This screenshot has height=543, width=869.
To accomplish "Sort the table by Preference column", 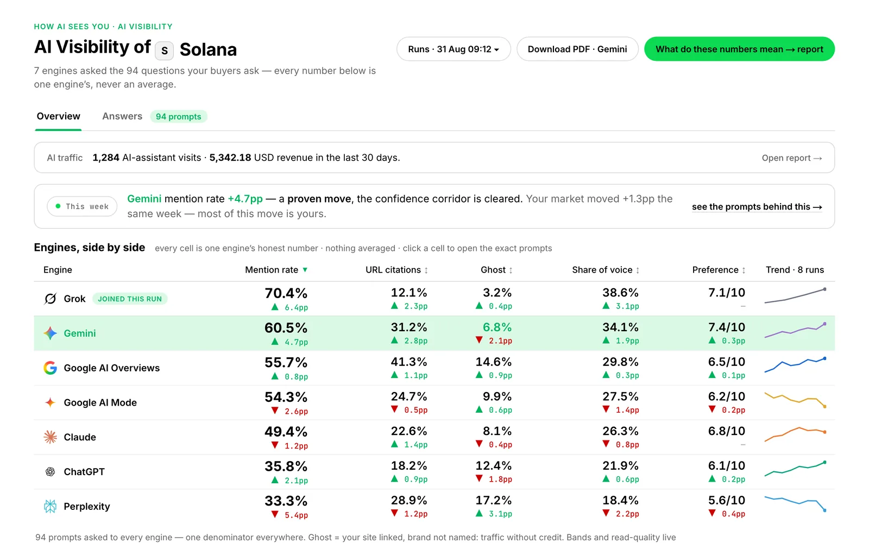I will coord(719,270).
